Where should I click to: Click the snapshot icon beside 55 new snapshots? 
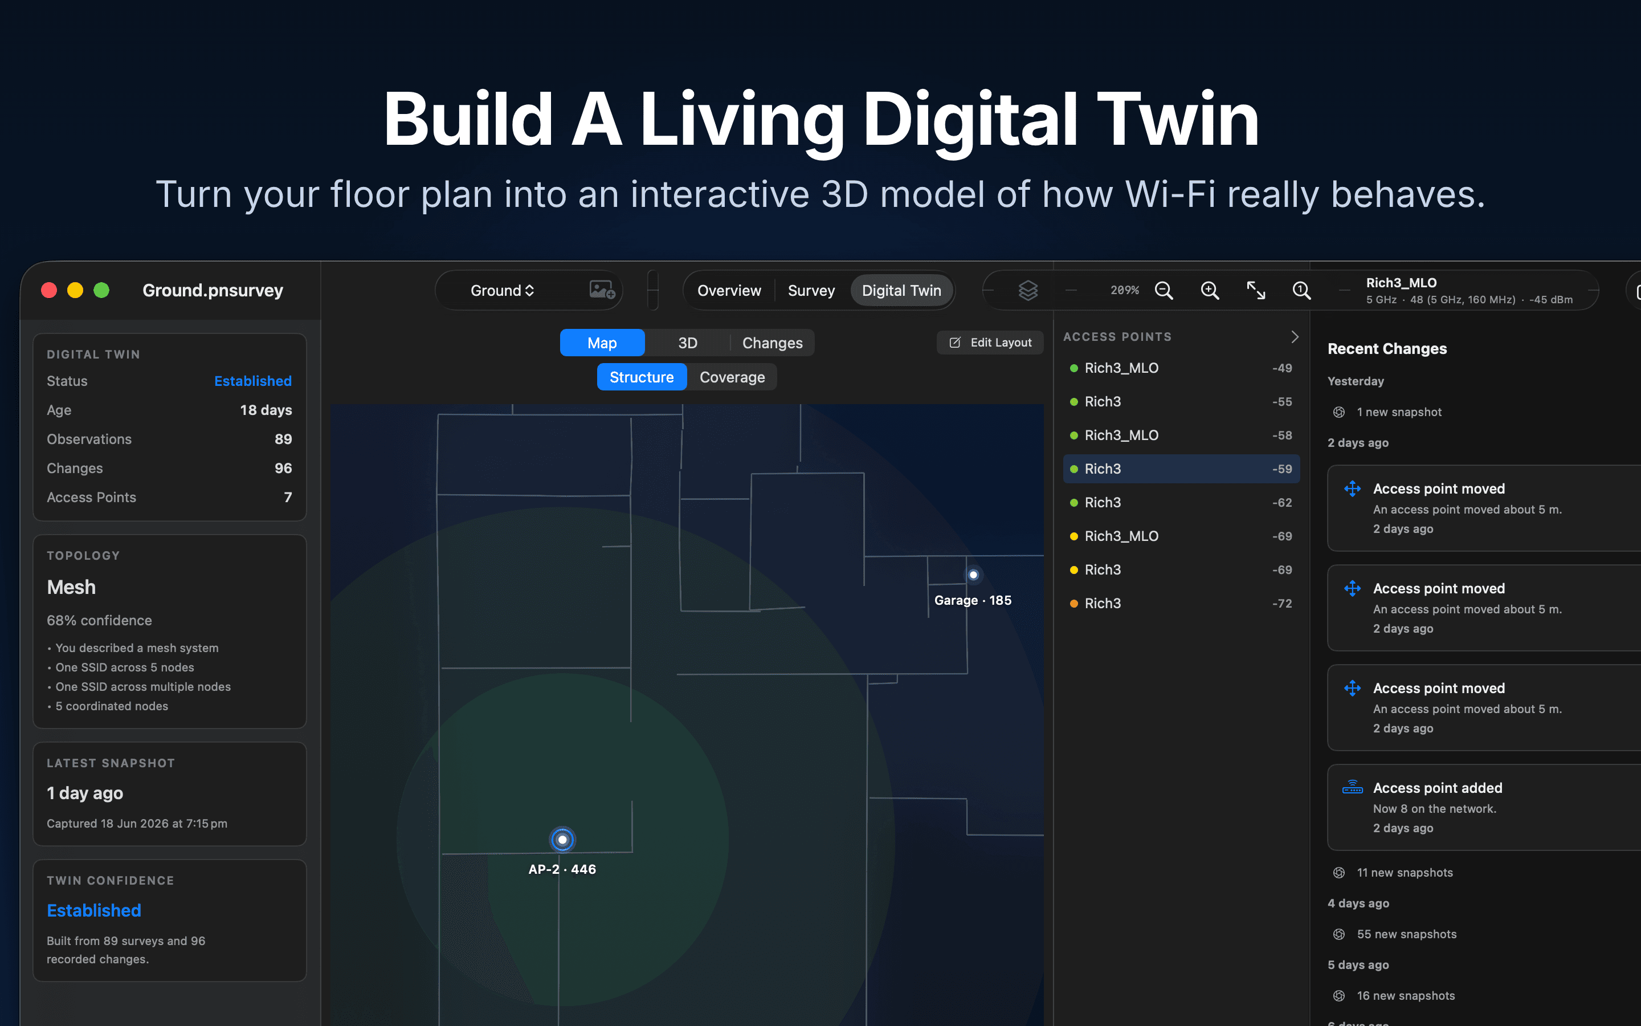click(x=1338, y=934)
